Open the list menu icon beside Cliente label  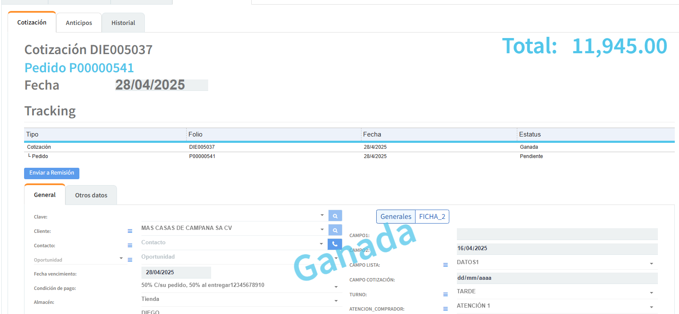(x=130, y=231)
